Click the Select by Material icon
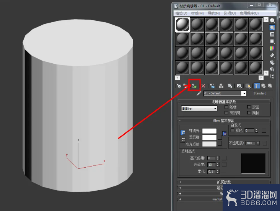Image resolution: width=280 pixels, height=211 pixels. click(272, 69)
